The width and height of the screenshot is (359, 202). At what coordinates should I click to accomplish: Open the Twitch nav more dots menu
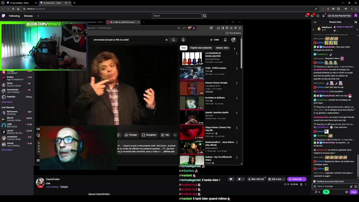[x=38, y=16]
